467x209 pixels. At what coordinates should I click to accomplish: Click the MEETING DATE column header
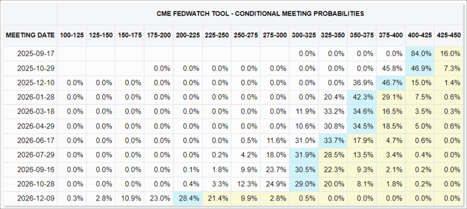[x=31, y=35]
